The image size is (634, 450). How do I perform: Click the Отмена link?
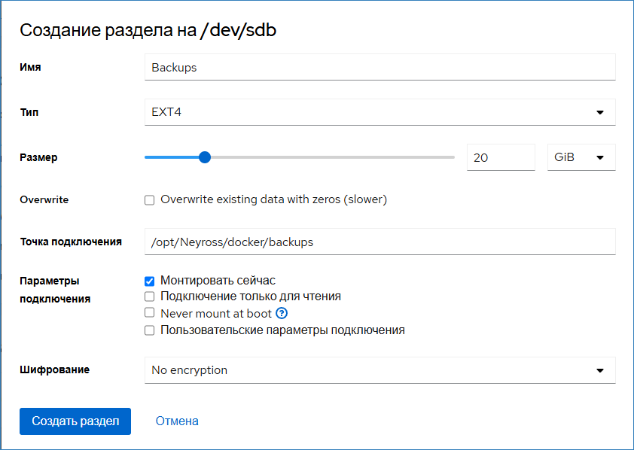point(177,421)
